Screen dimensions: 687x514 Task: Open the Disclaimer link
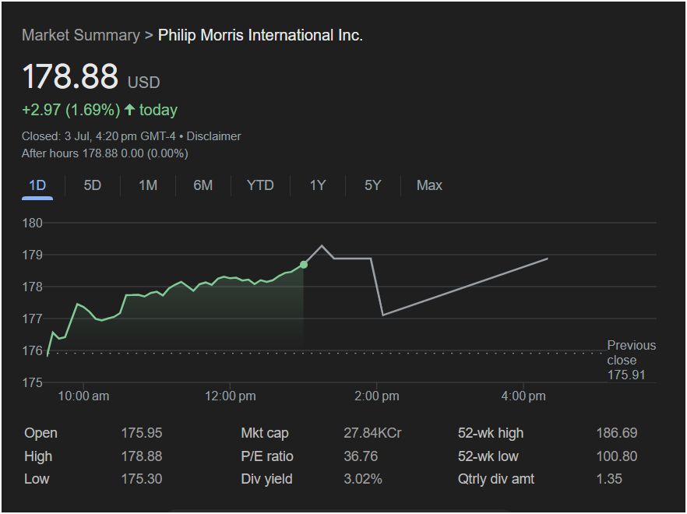point(213,136)
